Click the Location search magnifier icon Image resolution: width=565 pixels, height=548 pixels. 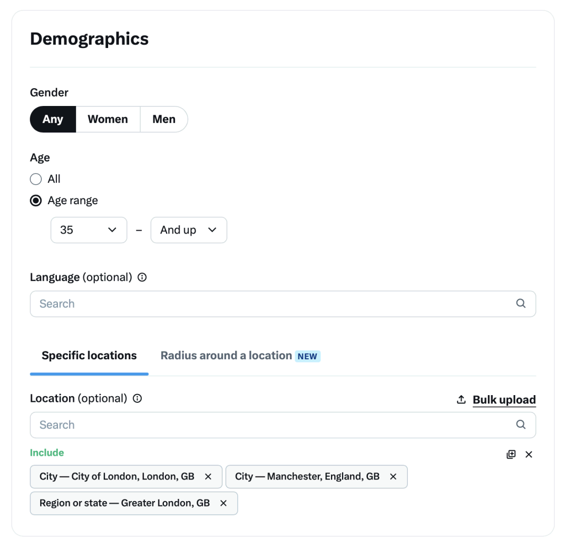pos(521,425)
